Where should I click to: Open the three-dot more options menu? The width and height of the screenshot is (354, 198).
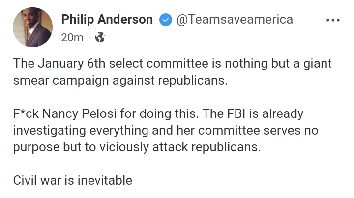(x=333, y=20)
